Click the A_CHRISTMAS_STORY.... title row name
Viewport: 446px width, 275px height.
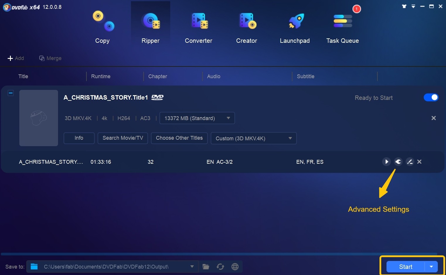(x=51, y=162)
